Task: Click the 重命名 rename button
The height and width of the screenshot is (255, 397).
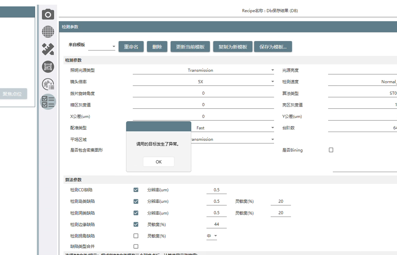Action: 131,47
